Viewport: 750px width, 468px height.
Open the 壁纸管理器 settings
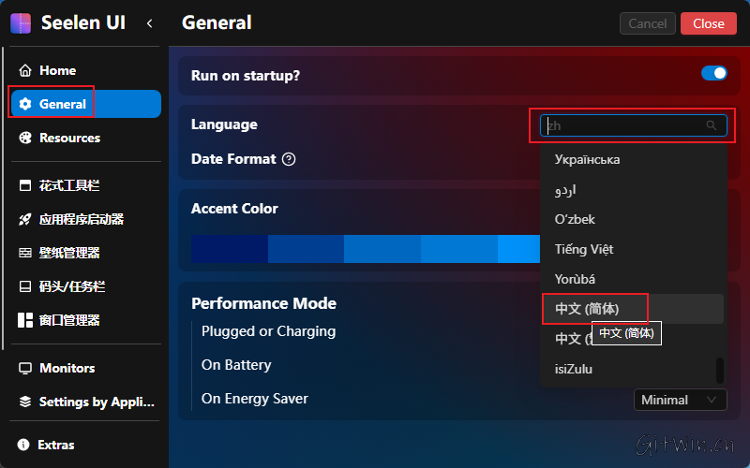[86, 253]
